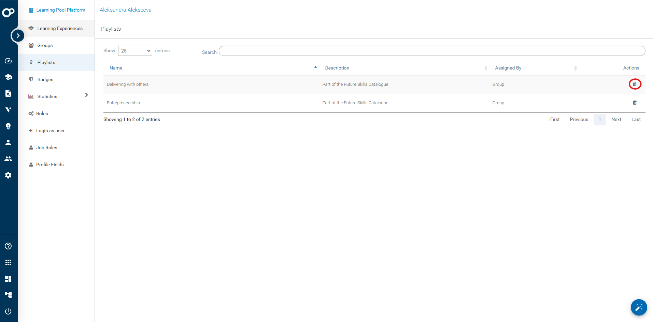Open the help question mark icon
Viewport: 653px width, 322px height.
(8, 246)
